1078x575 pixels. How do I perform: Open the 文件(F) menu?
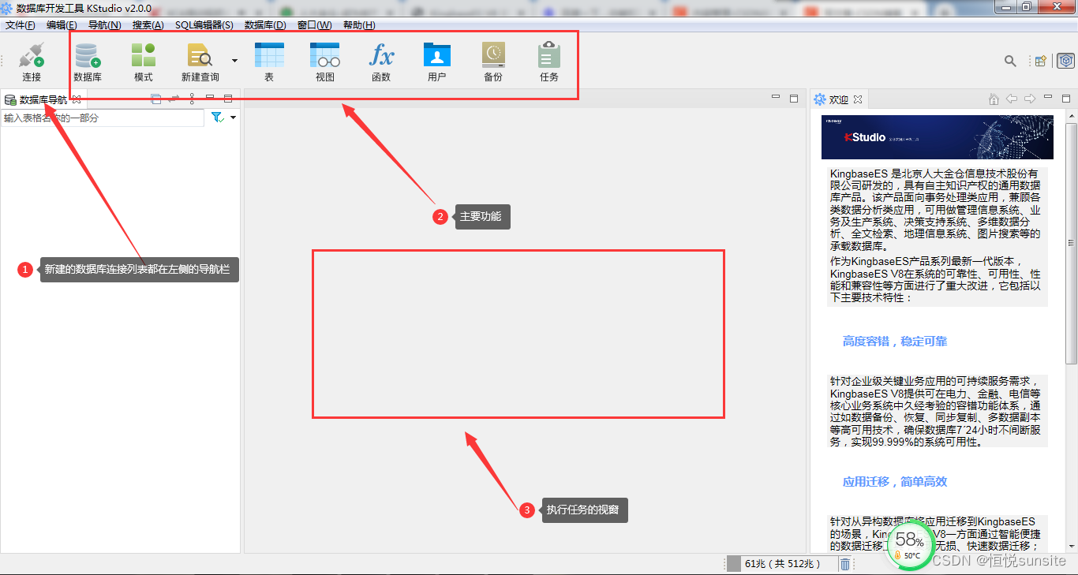point(21,25)
